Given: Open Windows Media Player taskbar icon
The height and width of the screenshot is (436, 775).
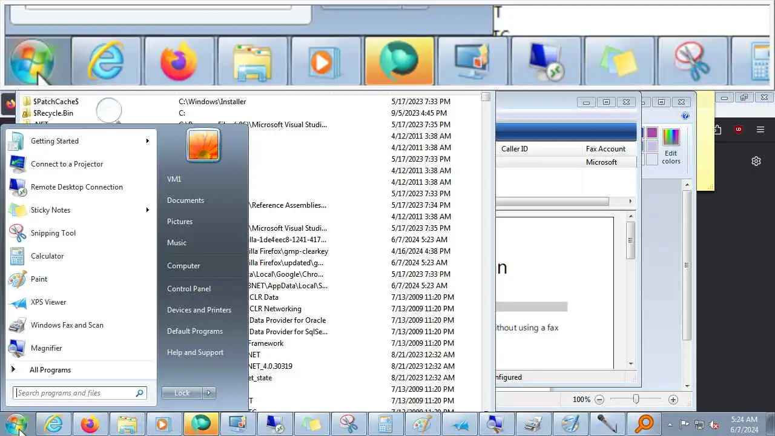Looking at the screenshot, I should pyautogui.click(x=164, y=424).
